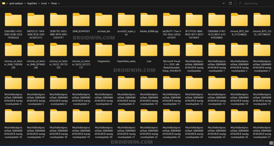
Task: Select the be29e7f1-71ae-4703 folder icon
Action: (172, 20)
